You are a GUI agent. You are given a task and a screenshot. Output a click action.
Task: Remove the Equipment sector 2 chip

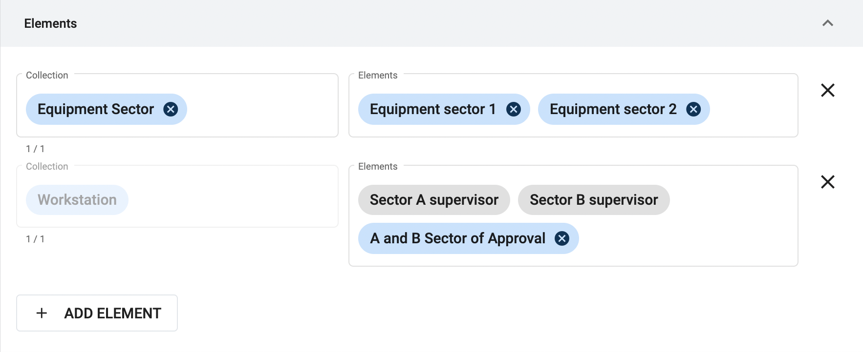(693, 109)
